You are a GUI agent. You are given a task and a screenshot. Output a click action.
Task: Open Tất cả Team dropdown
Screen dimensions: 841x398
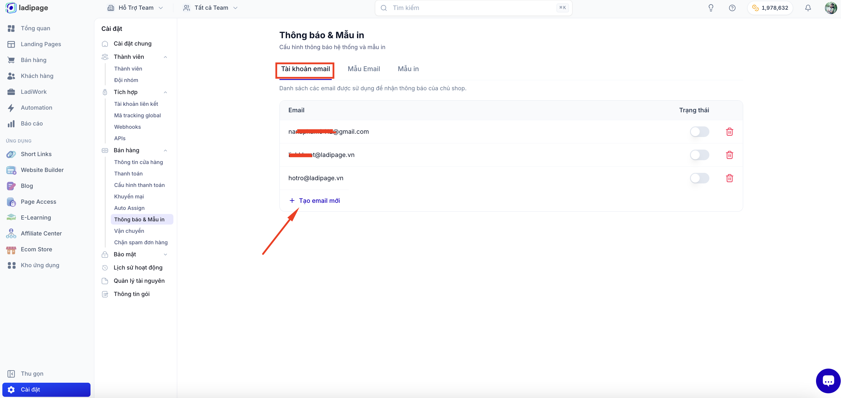211,8
